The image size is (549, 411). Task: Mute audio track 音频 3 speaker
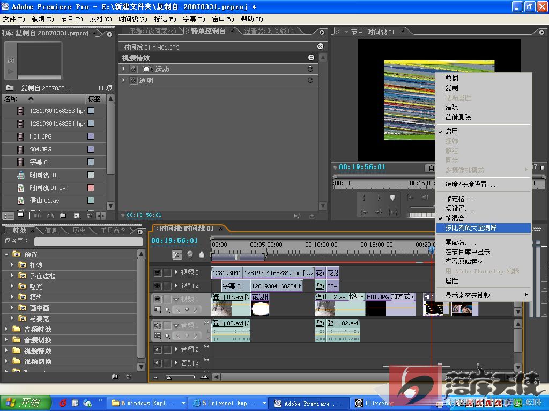coord(158,363)
